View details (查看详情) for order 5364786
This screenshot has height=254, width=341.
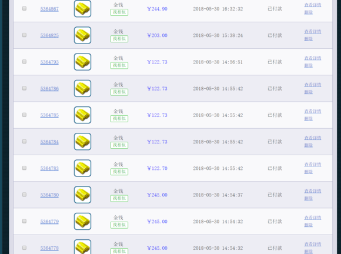click(313, 85)
